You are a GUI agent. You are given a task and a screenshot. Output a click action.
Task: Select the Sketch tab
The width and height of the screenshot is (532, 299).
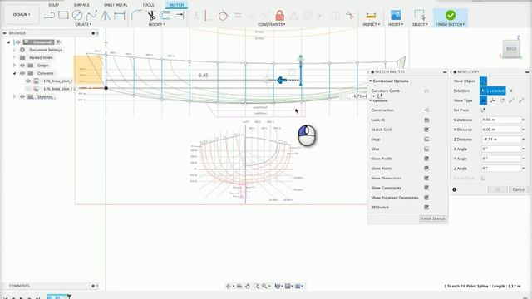point(176,5)
